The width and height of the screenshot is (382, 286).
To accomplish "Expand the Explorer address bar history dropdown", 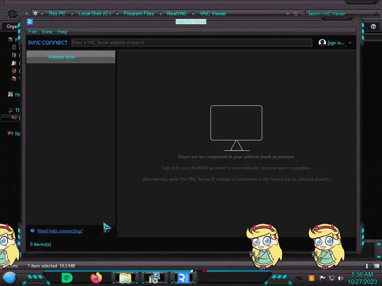I will (288, 14).
